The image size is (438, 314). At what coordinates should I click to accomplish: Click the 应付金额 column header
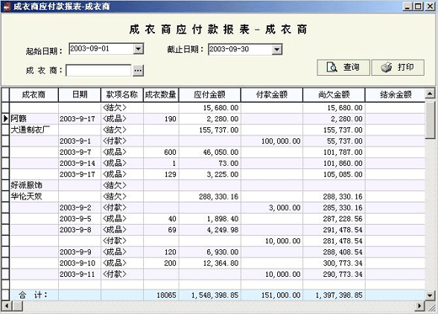pyautogui.click(x=210, y=94)
